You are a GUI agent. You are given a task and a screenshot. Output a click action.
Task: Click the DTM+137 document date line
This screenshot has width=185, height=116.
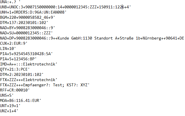coord(24,23)
